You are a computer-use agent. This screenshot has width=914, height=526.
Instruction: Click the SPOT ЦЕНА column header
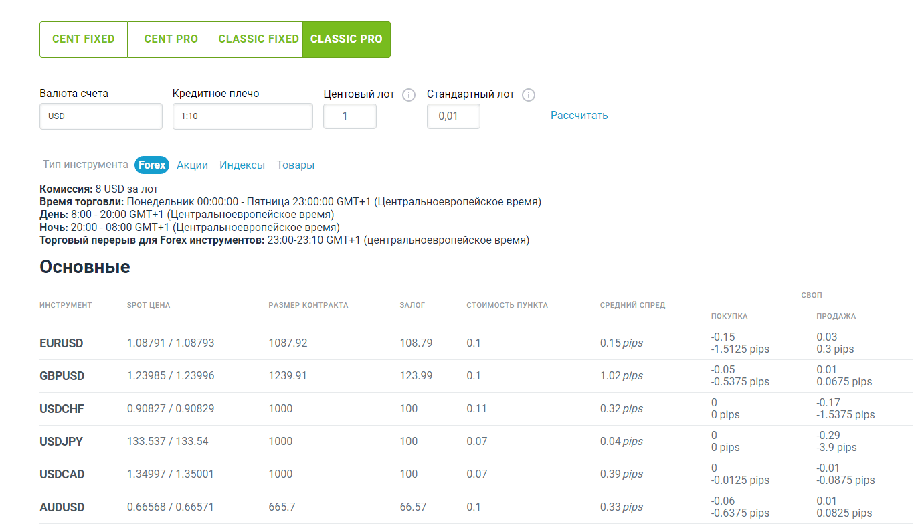(149, 305)
